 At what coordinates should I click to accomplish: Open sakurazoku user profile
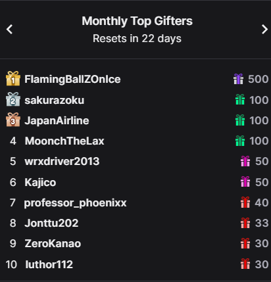[55, 100]
